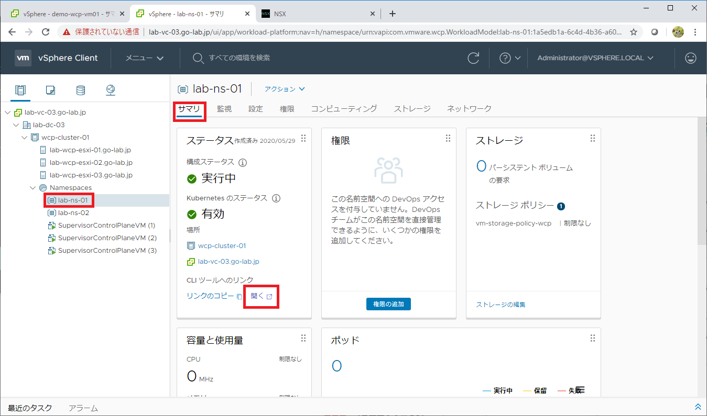
Task: Switch to Storage inventory view
Action: [x=80, y=90]
